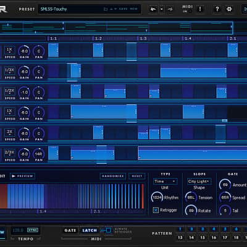Viewport: 247px width, 247px height.
Task: Click the redo arrow icon
Action: (x=170, y=9)
